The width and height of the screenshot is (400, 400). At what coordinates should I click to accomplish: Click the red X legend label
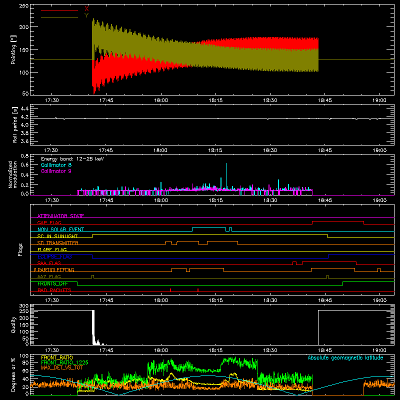(x=86, y=8)
